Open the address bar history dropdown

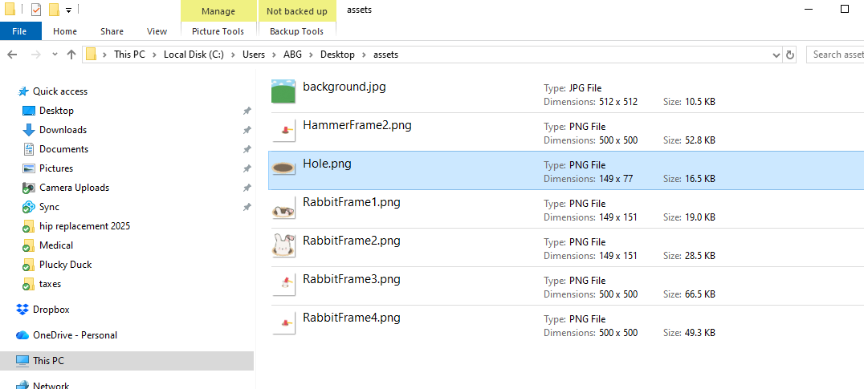point(776,55)
